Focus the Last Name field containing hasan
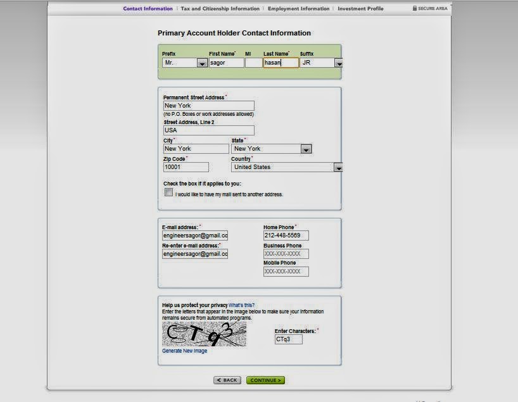518x402 pixels. click(281, 63)
